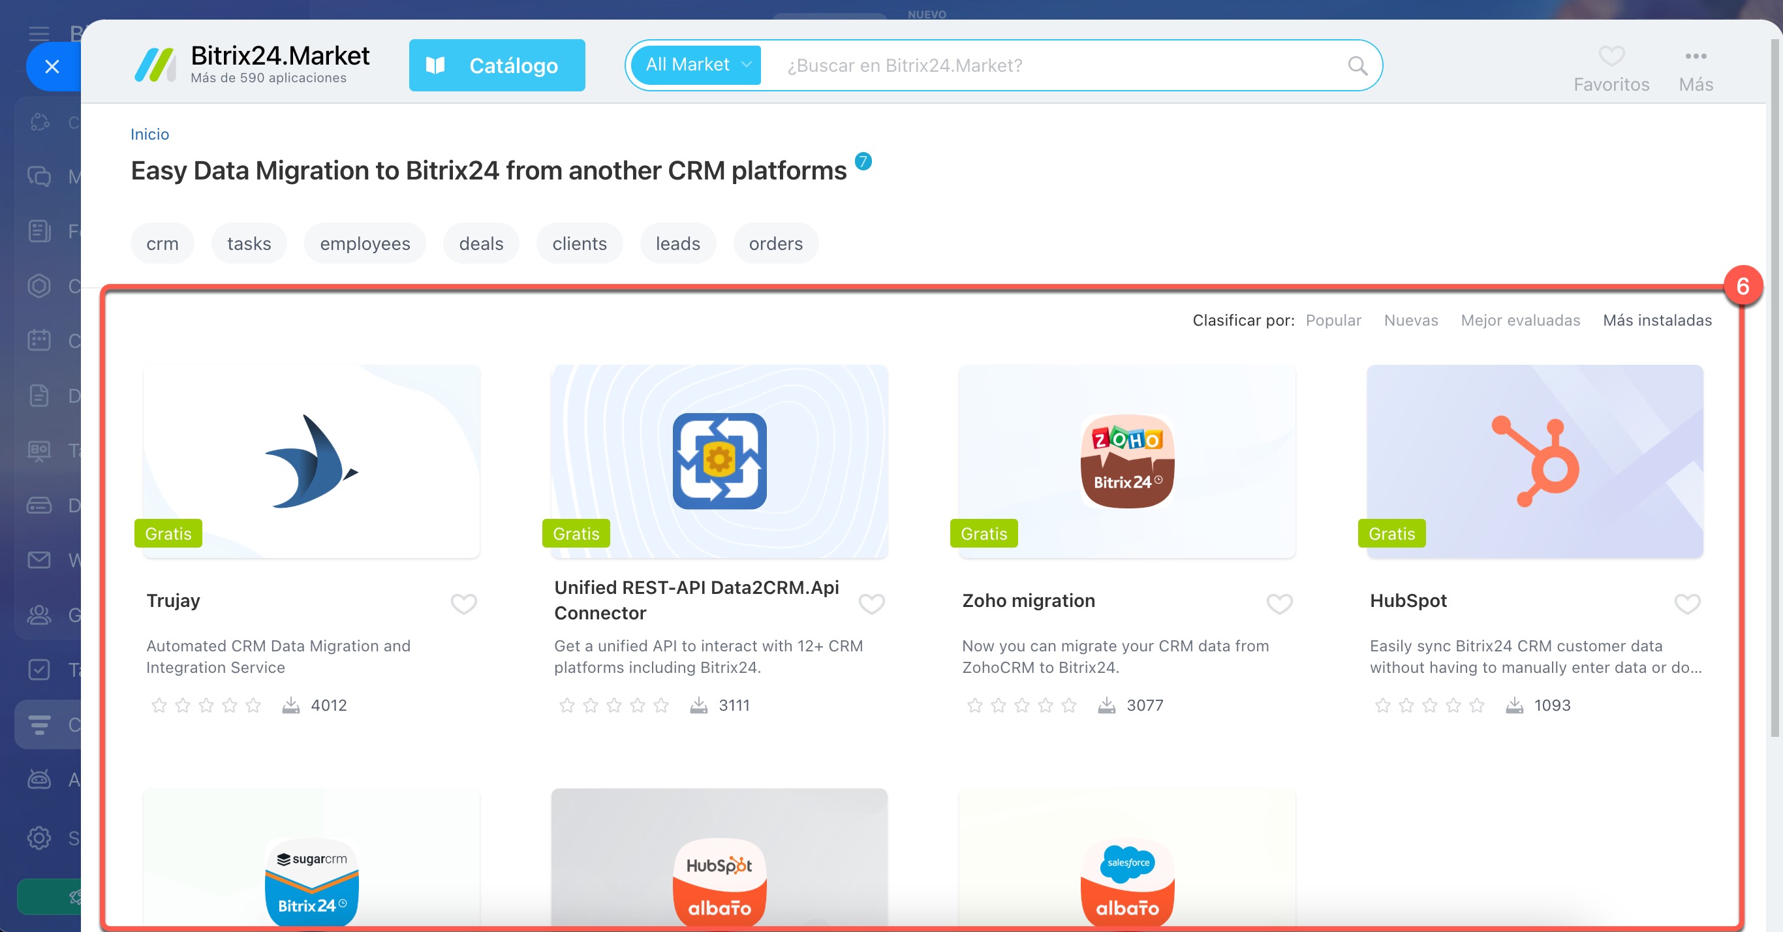Rate Trujay with the first star
1783x932 pixels.
click(159, 705)
